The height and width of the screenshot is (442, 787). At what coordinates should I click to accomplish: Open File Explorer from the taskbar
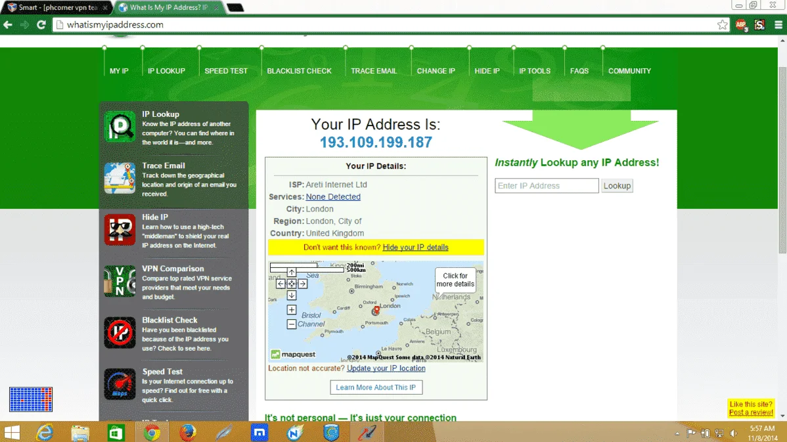[x=80, y=432]
